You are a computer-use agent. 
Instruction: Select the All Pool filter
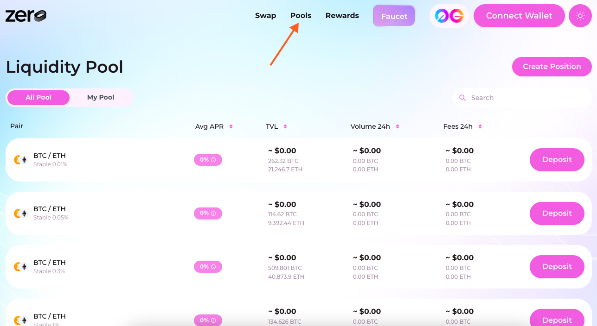(x=39, y=97)
